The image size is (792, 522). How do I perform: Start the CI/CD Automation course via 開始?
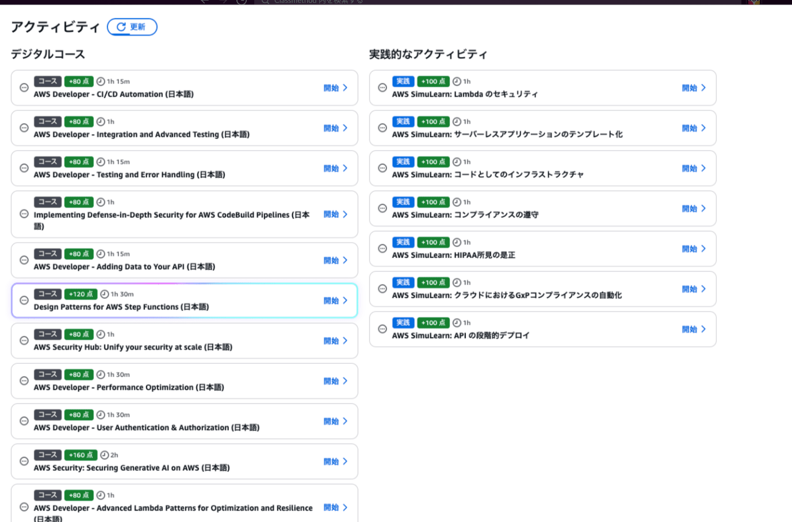pos(336,88)
